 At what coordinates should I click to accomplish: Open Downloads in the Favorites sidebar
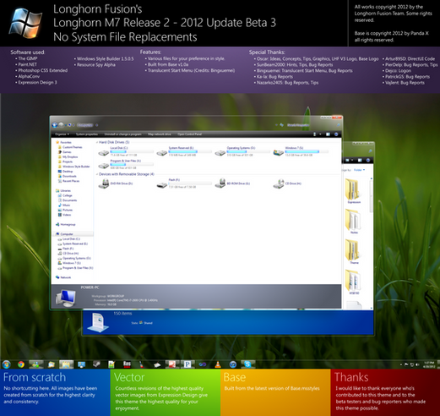pos(68,176)
